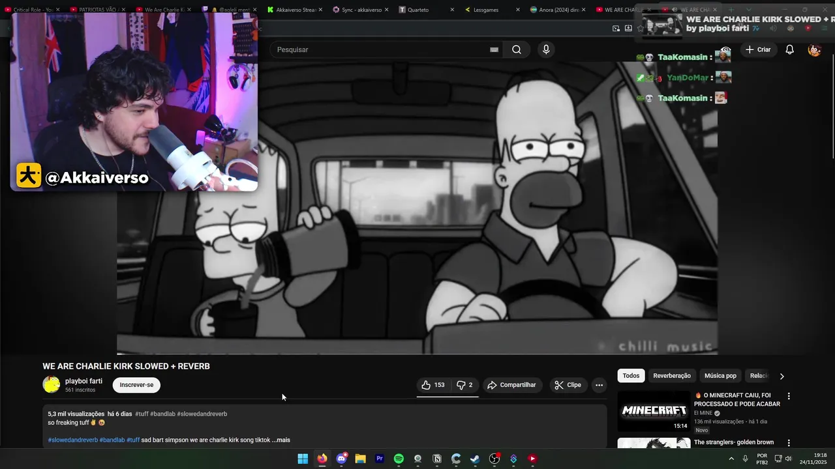Click Inscrever-se subscribe button
This screenshot has width=835, height=469.
(x=136, y=385)
